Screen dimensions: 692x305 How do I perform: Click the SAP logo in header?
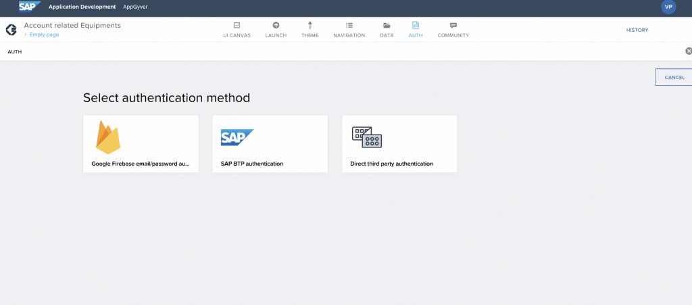(30, 7)
